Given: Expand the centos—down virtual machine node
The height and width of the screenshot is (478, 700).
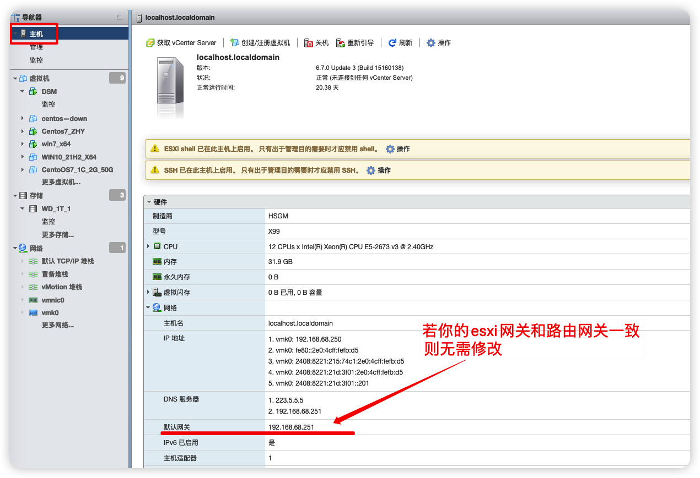Looking at the screenshot, I should [23, 118].
